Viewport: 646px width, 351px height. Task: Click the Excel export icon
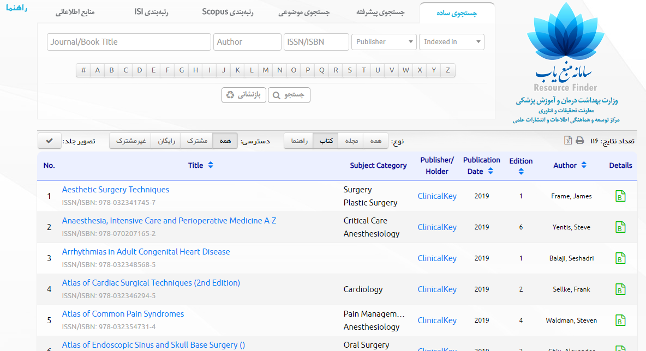(x=568, y=141)
